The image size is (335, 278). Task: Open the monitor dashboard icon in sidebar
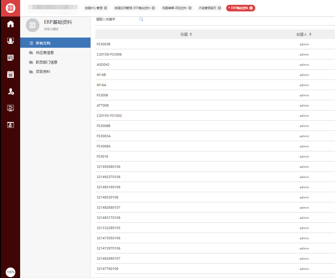click(10, 108)
